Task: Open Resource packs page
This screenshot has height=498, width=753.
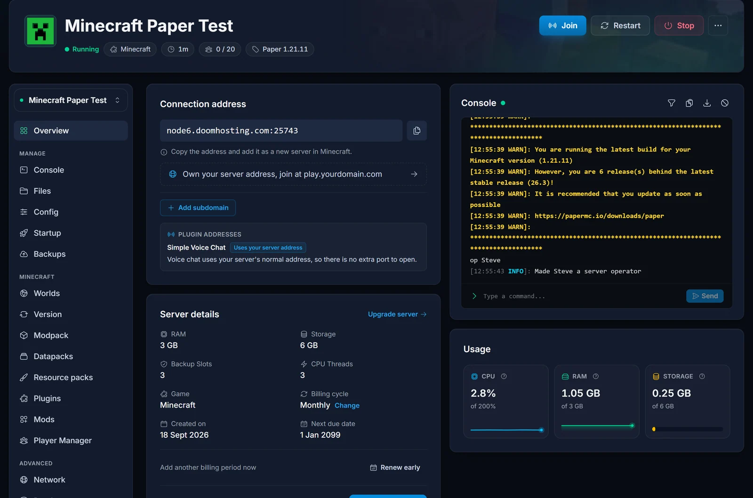Action: (x=71, y=377)
